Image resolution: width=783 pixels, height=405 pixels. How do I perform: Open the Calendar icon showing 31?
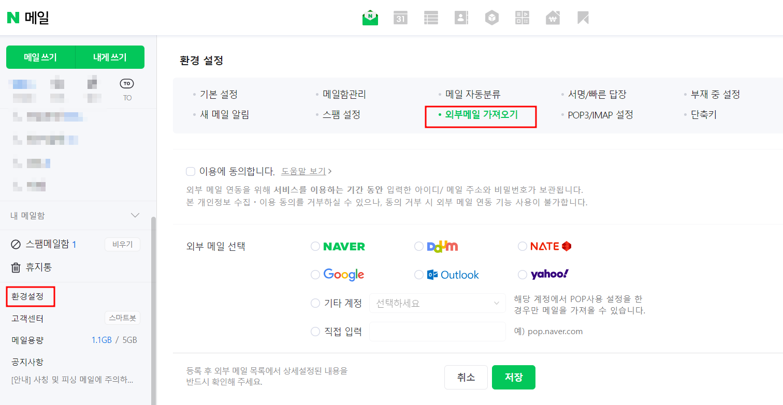pyautogui.click(x=400, y=18)
